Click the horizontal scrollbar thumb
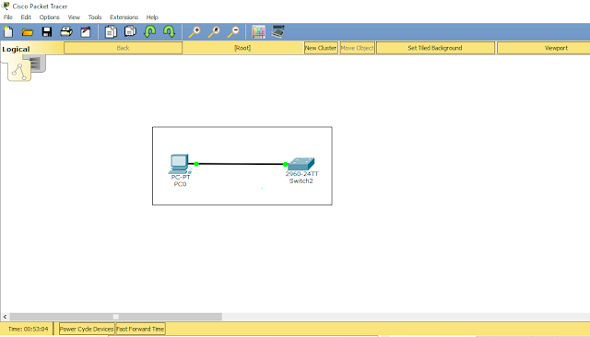 coord(116,317)
